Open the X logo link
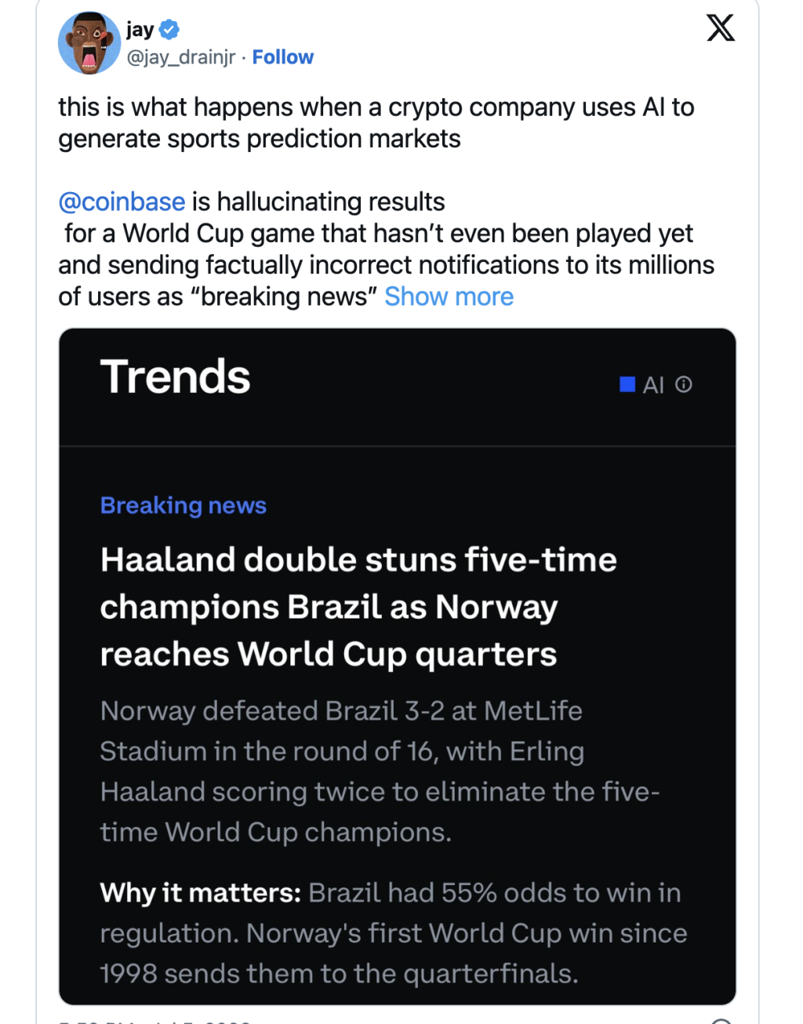 pos(720,27)
